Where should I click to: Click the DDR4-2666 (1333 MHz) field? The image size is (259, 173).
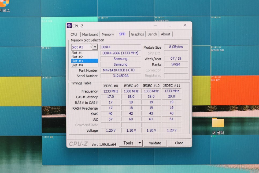(x=120, y=53)
